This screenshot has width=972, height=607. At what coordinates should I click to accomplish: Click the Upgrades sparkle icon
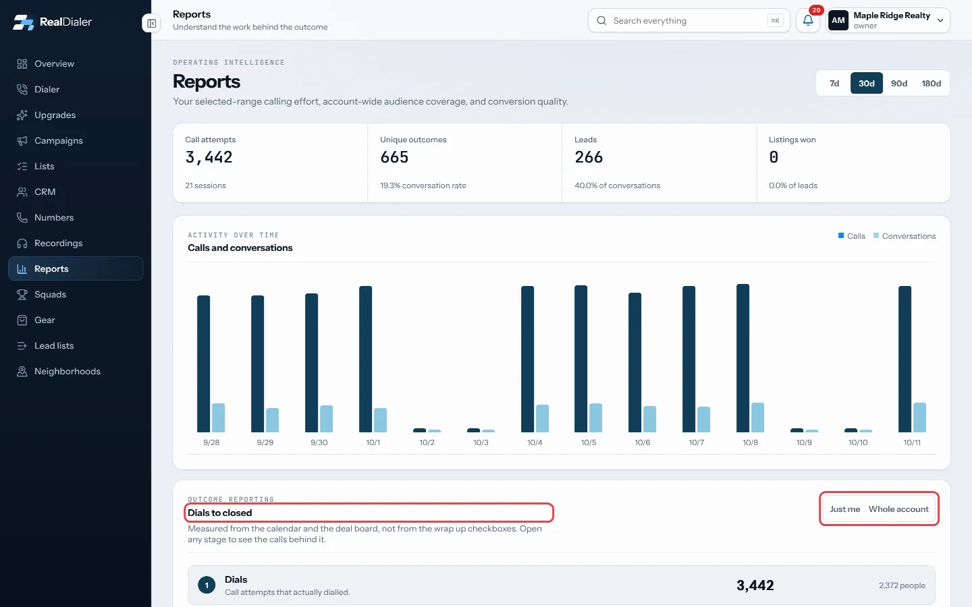(x=22, y=115)
